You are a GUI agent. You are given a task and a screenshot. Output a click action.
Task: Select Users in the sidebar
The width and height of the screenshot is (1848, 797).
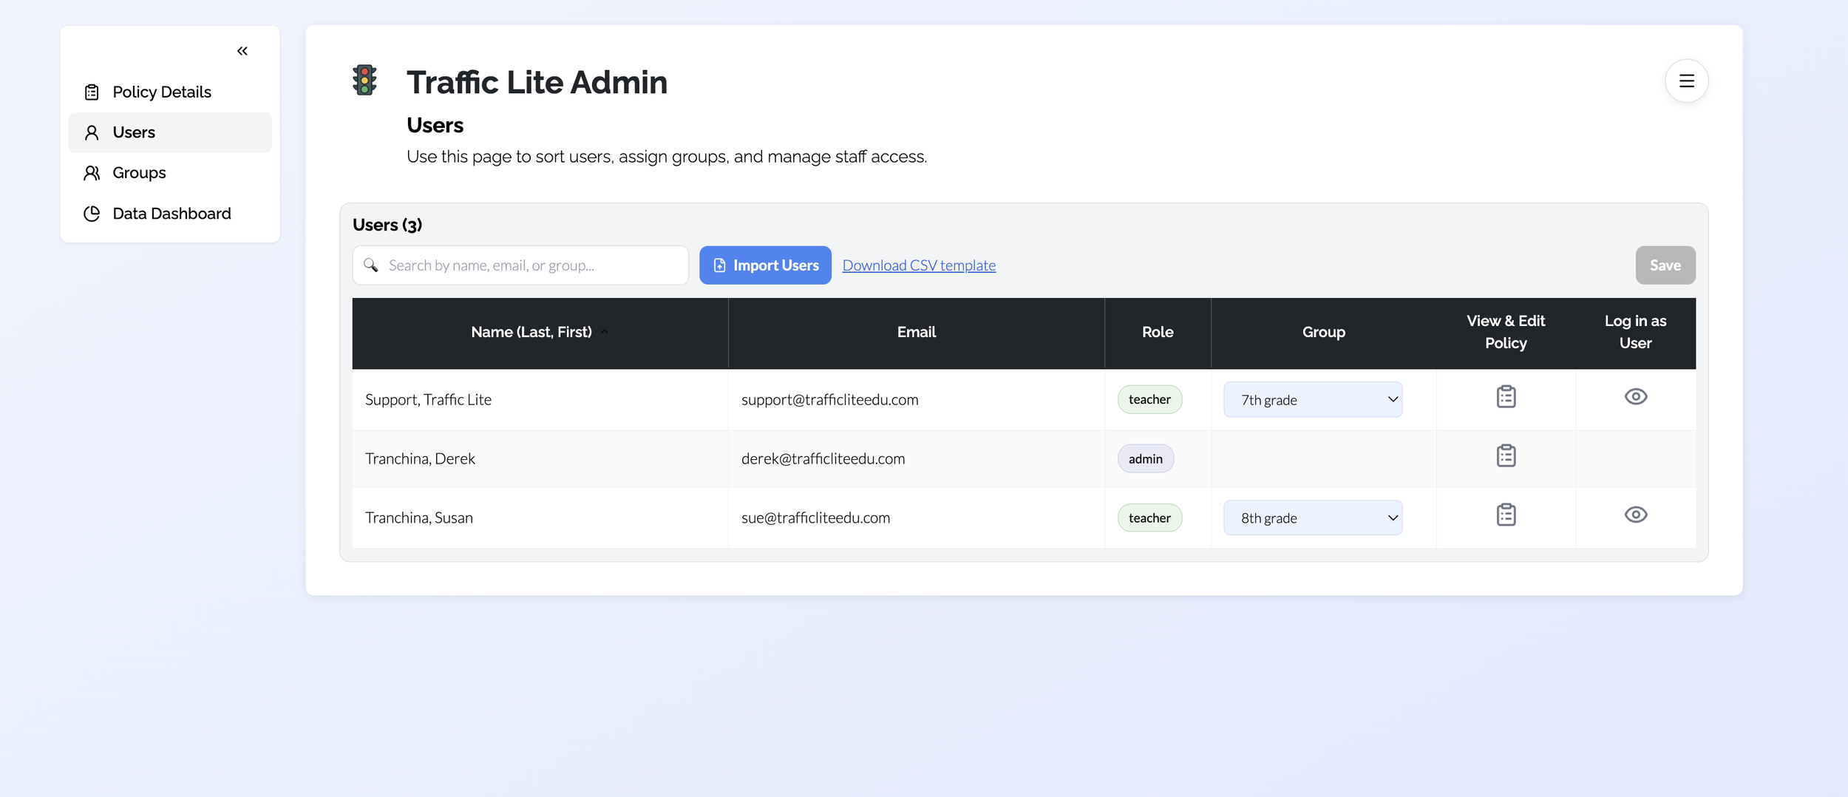click(x=170, y=133)
